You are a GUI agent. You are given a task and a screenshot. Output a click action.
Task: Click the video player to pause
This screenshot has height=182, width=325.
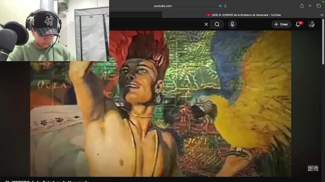click(161, 104)
